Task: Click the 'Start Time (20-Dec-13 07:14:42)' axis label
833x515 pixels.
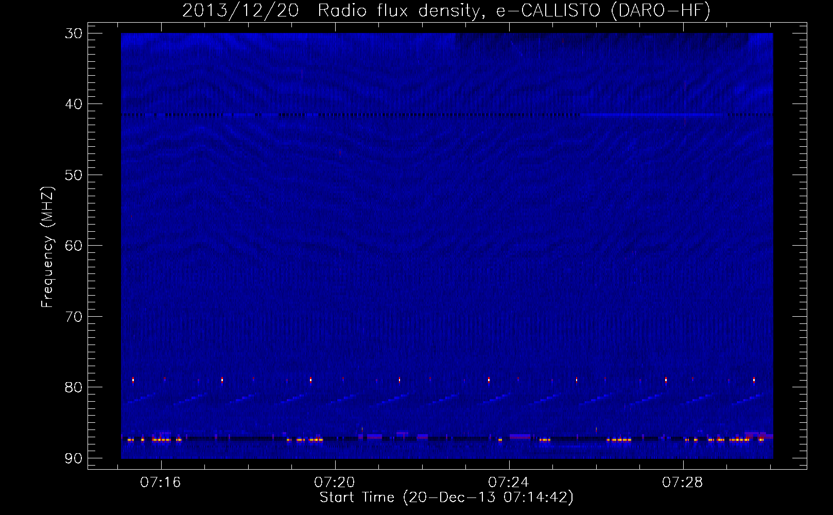Action: point(446,497)
